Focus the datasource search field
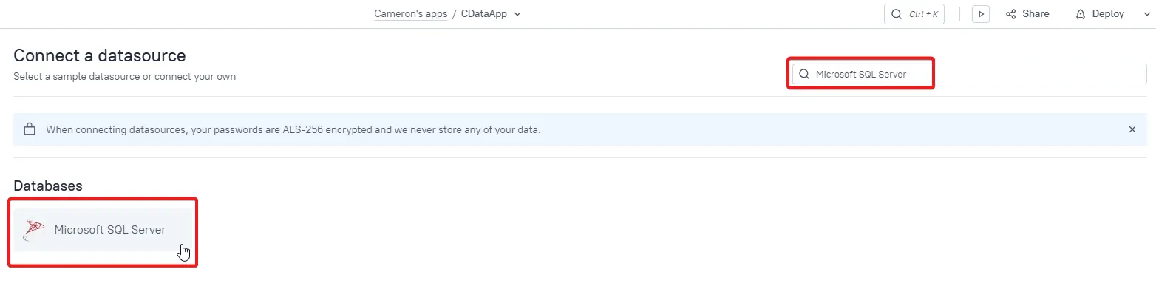 (970, 74)
